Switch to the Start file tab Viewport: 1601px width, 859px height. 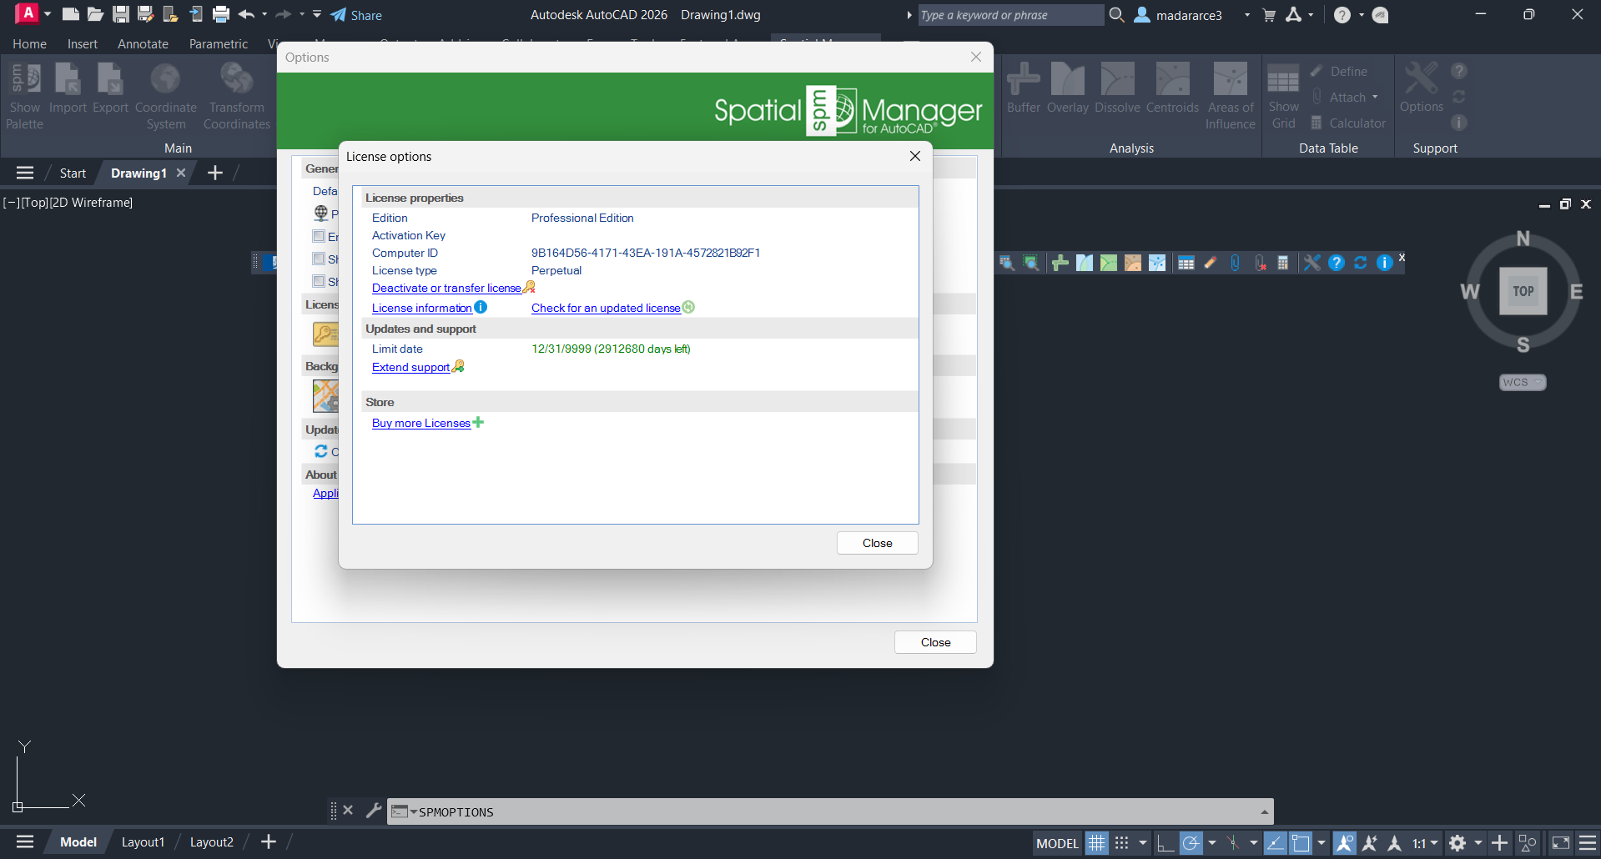coord(73,173)
